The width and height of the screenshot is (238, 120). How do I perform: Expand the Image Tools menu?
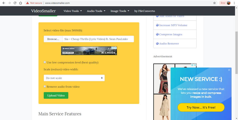tap(120, 11)
